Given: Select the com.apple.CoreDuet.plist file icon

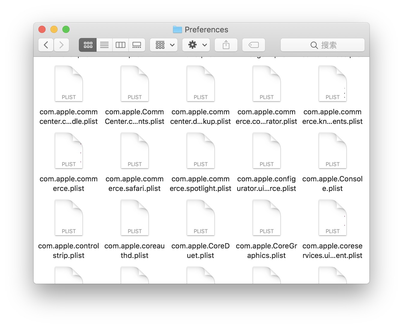Looking at the screenshot, I should tap(201, 218).
